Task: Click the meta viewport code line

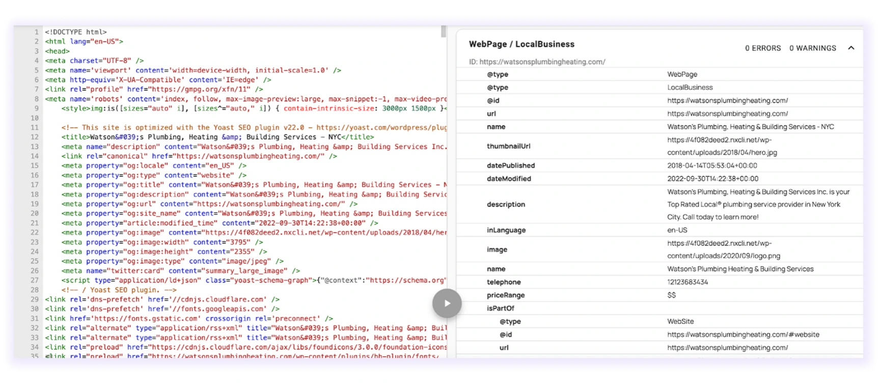Action: (x=193, y=70)
